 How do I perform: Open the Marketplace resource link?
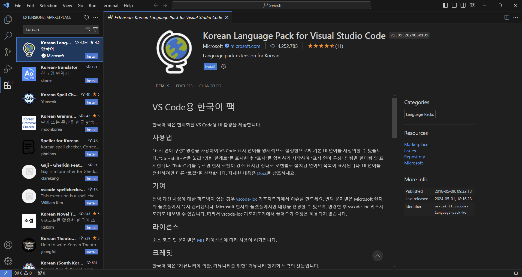tap(416, 144)
